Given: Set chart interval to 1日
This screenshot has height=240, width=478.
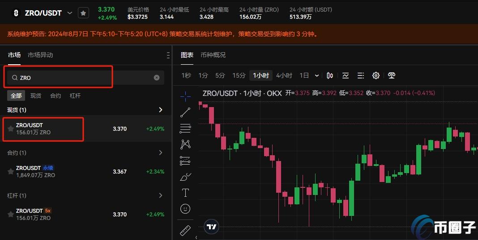Looking at the screenshot, I should tap(304, 75).
